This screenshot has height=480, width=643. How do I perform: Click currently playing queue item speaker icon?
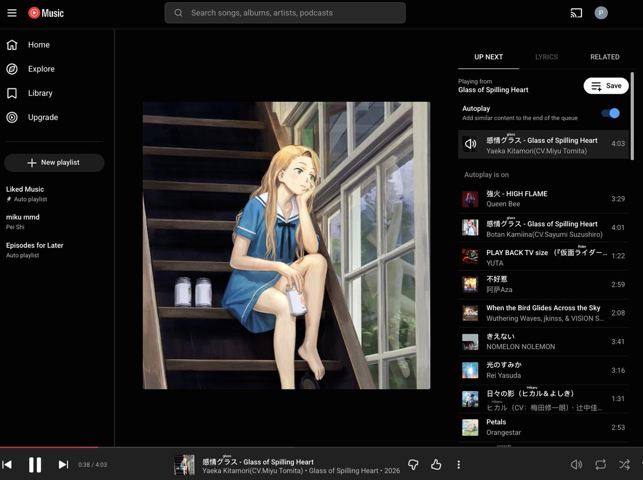(x=470, y=144)
